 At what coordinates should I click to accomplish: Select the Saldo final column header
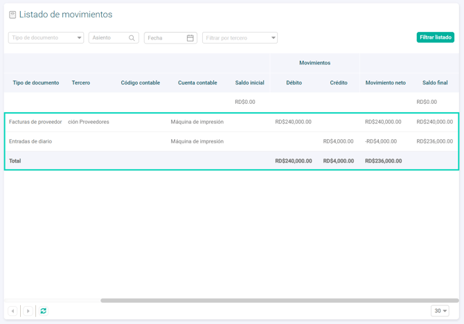coord(435,82)
